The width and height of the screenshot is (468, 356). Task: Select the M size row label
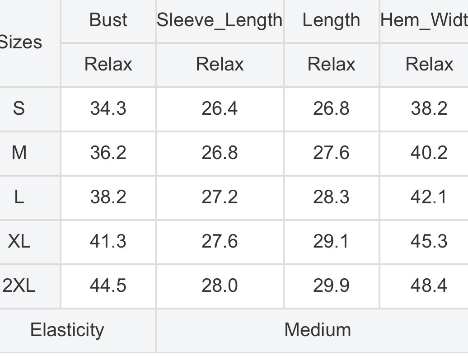[x=19, y=153]
